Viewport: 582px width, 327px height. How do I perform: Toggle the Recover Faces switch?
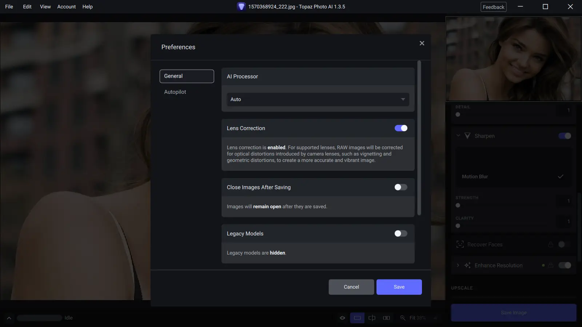pos(565,245)
